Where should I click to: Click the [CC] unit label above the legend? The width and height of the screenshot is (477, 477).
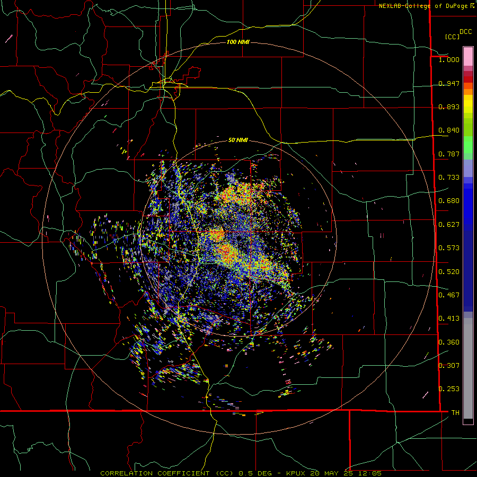[452, 37]
